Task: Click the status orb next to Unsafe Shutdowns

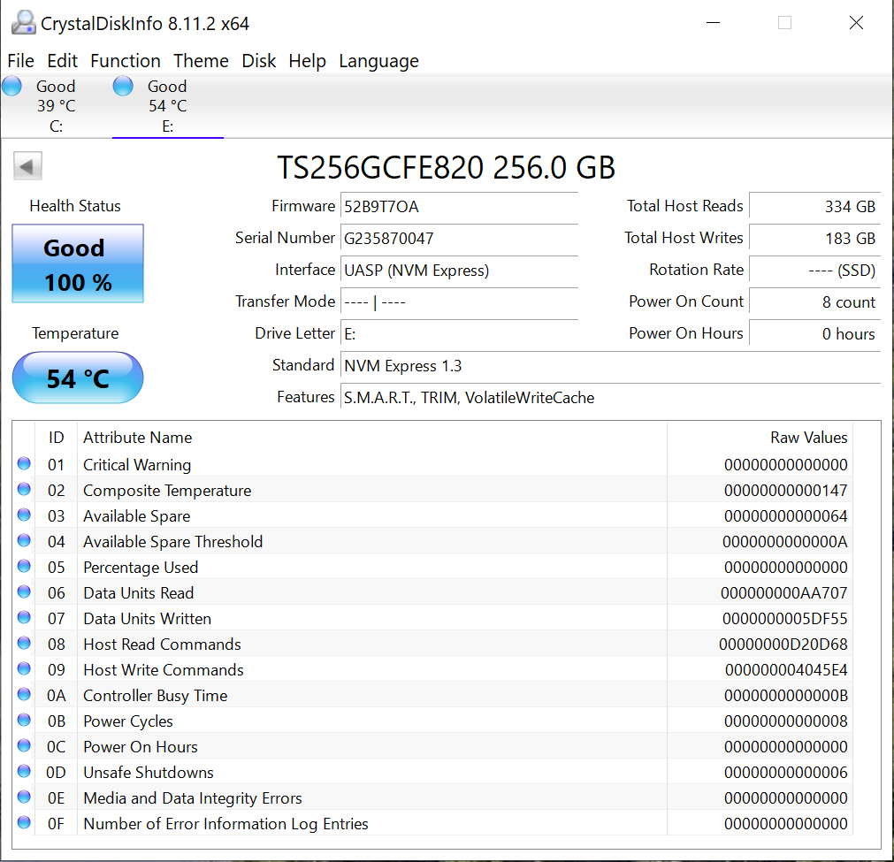Action: pyautogui.click(x=24, y=772)
